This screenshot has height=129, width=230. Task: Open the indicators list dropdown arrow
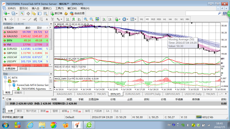(x=120, y=19)
